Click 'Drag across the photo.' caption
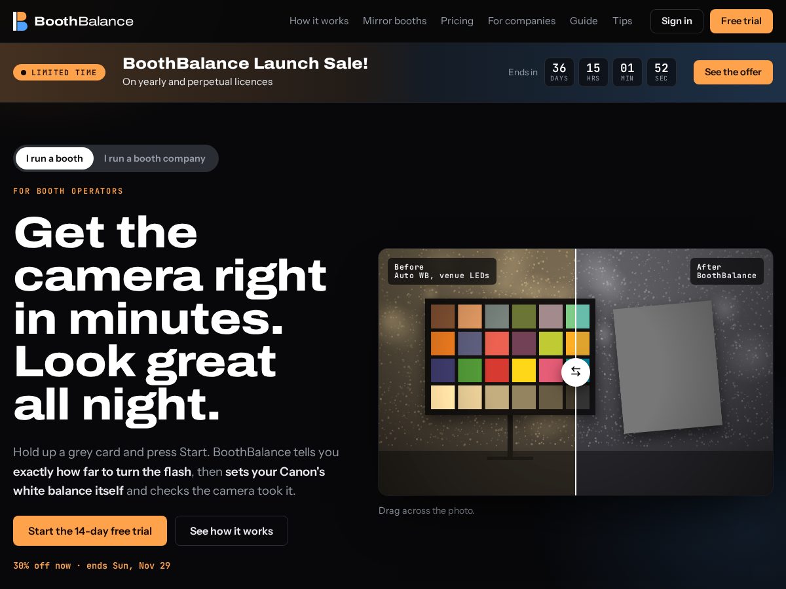 [x=426, y=510]
